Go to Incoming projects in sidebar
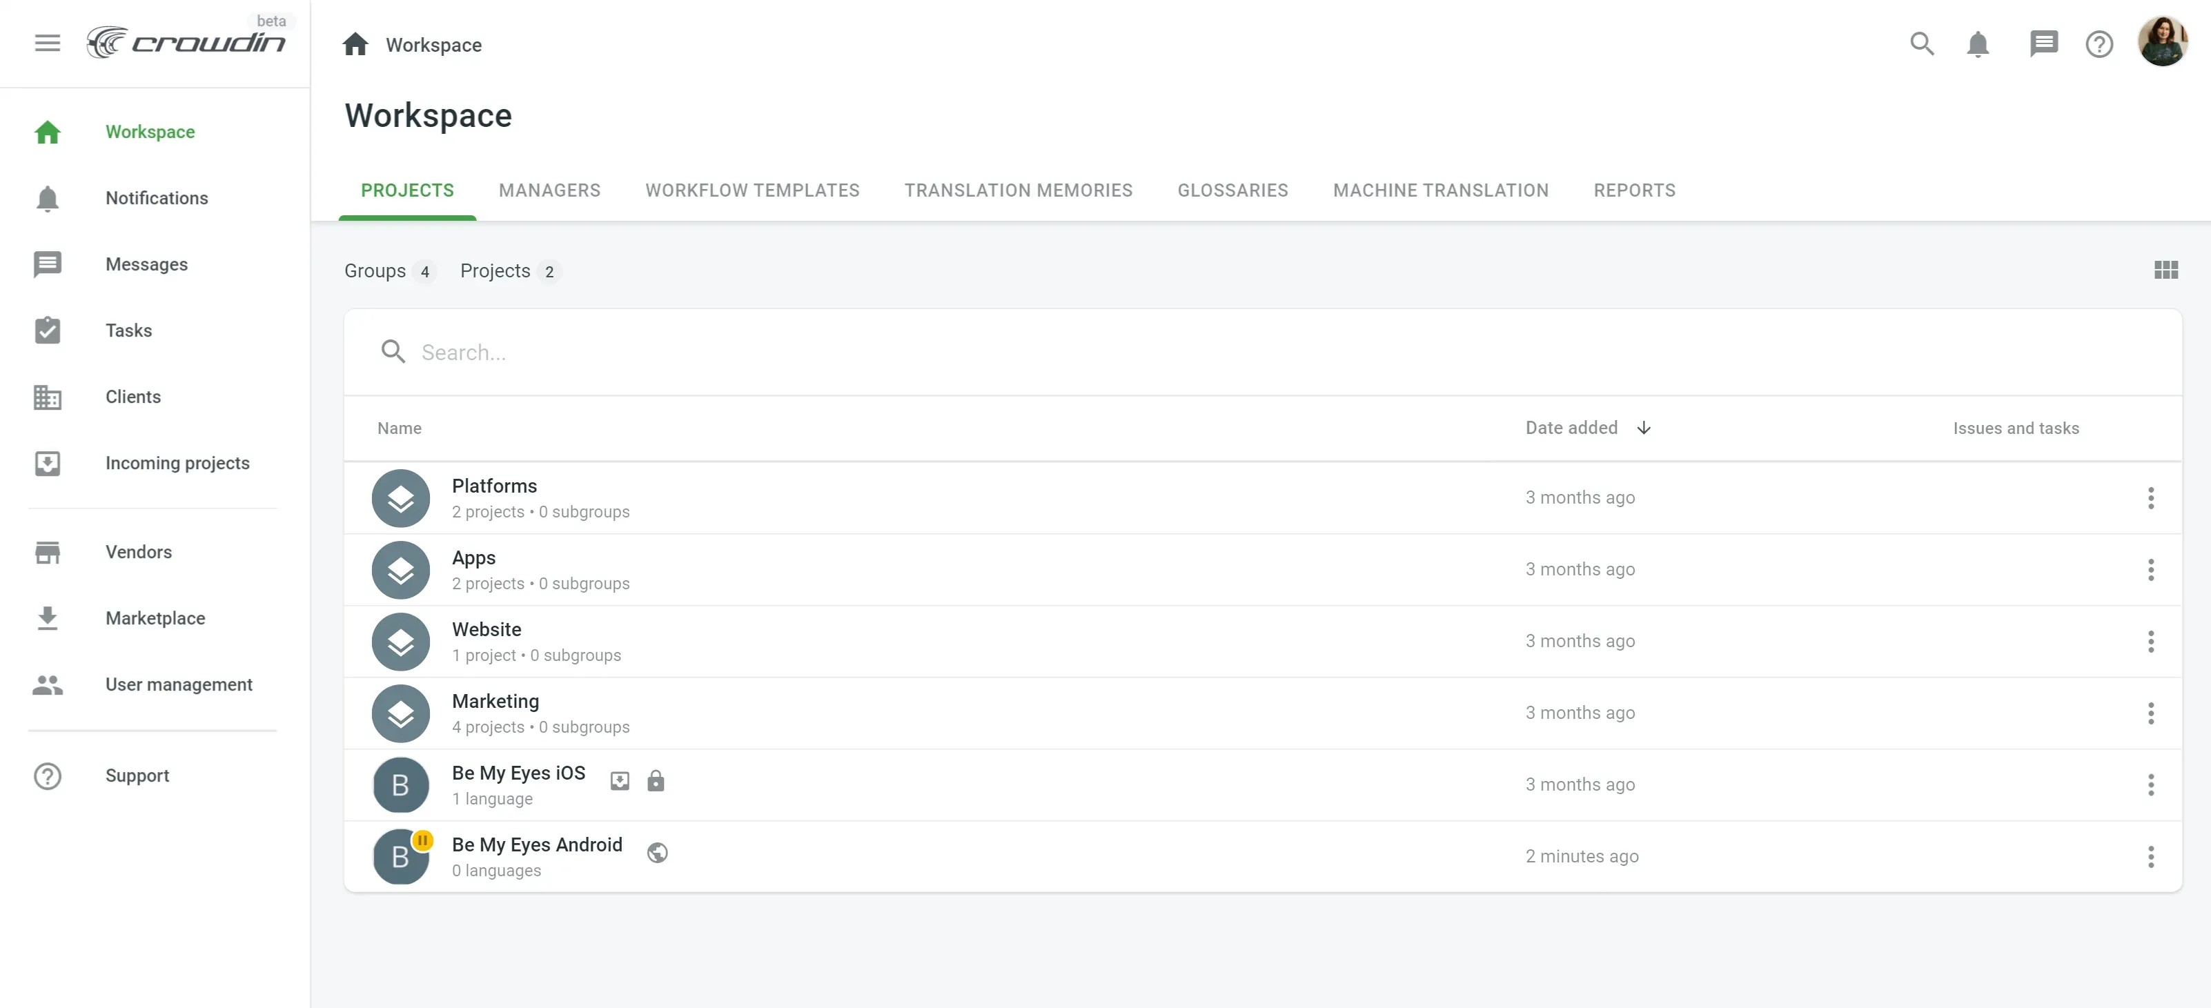 177,463
